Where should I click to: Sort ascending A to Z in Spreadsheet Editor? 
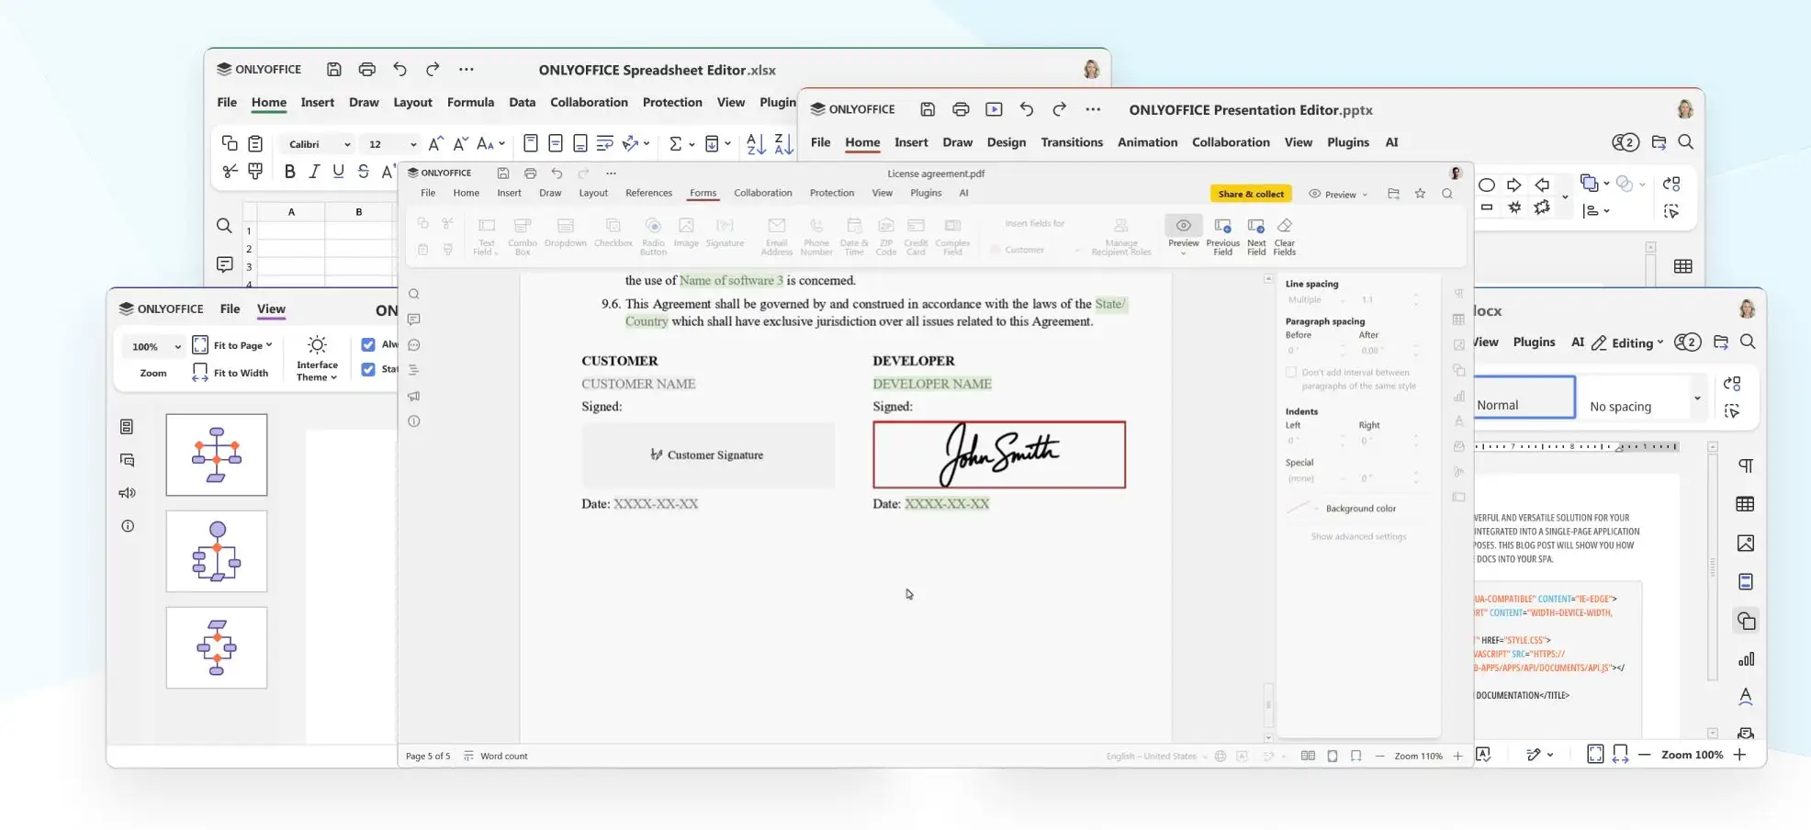[x=755, y=143]
